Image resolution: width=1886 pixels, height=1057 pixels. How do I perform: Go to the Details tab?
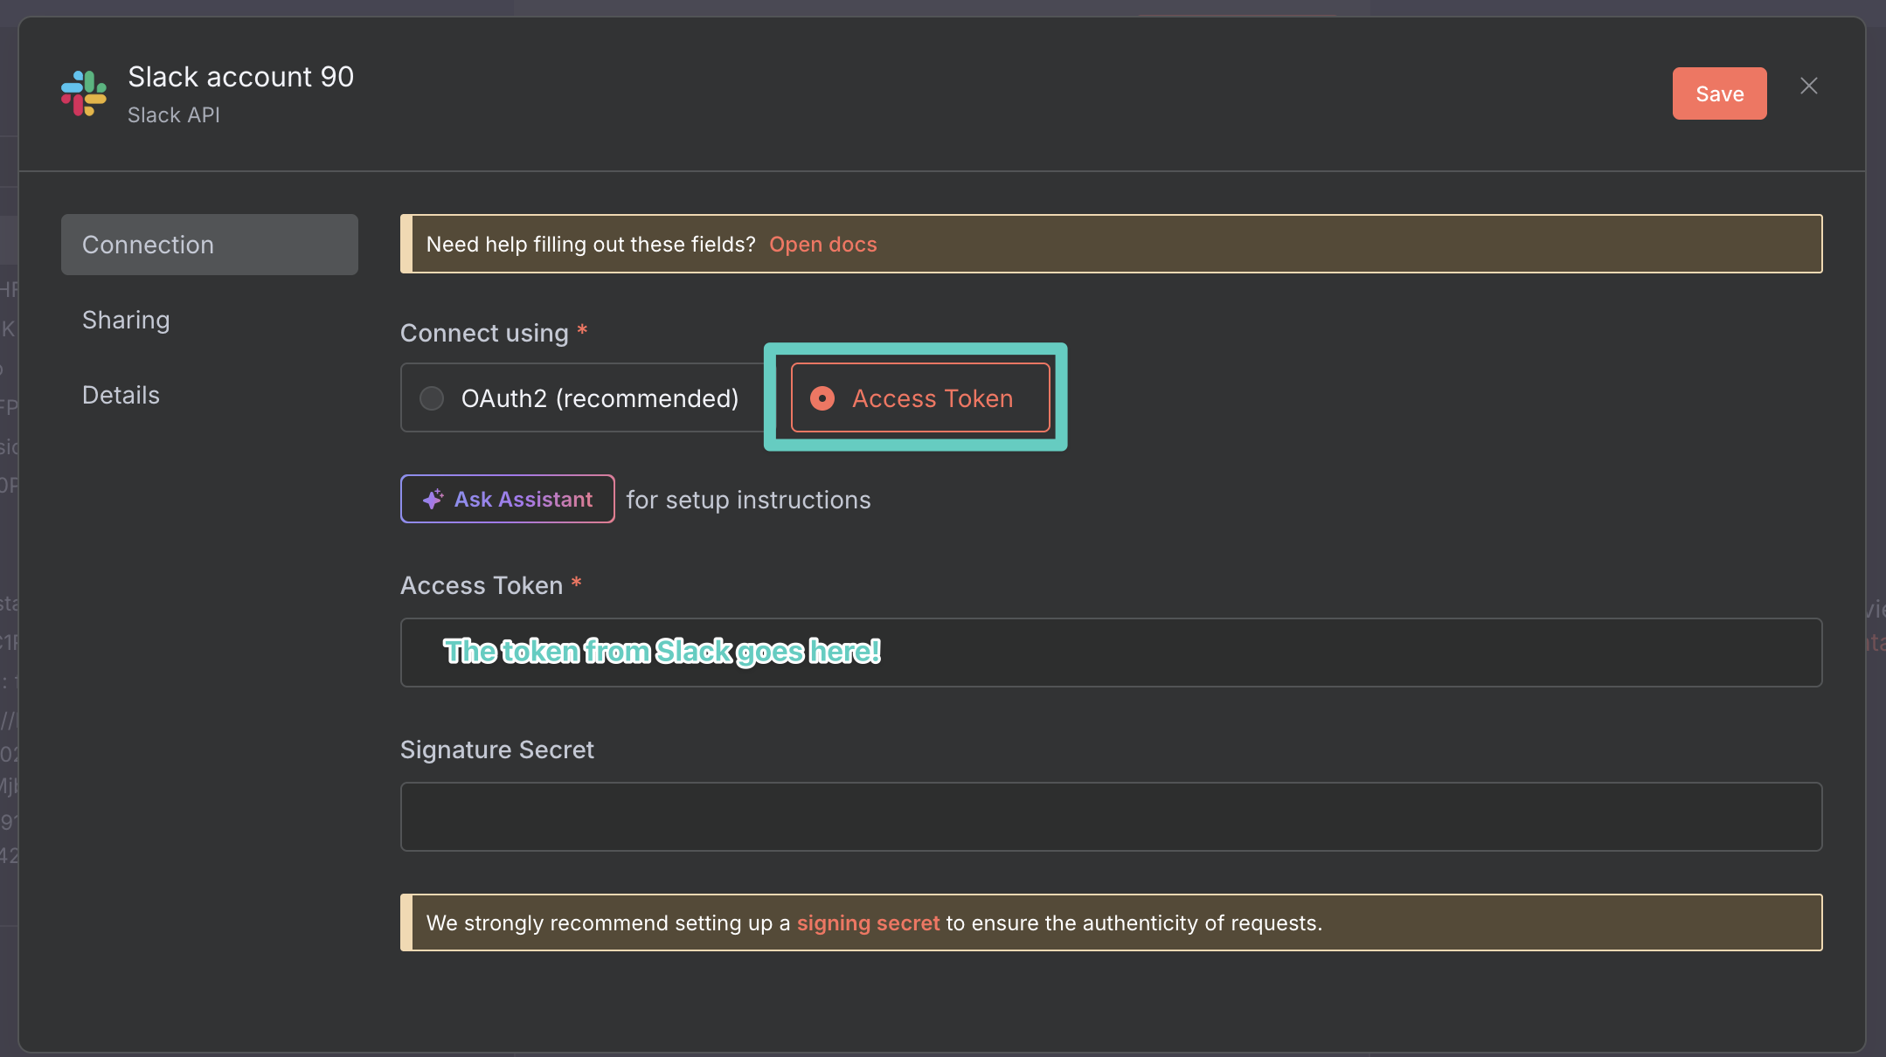(121, 395)
